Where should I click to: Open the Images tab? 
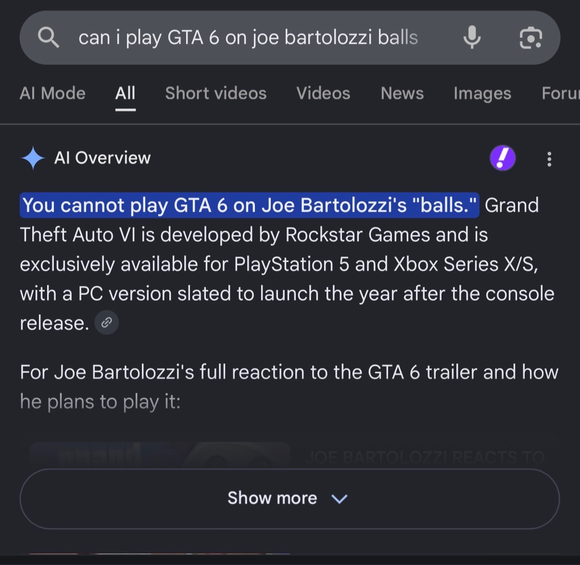482,94
